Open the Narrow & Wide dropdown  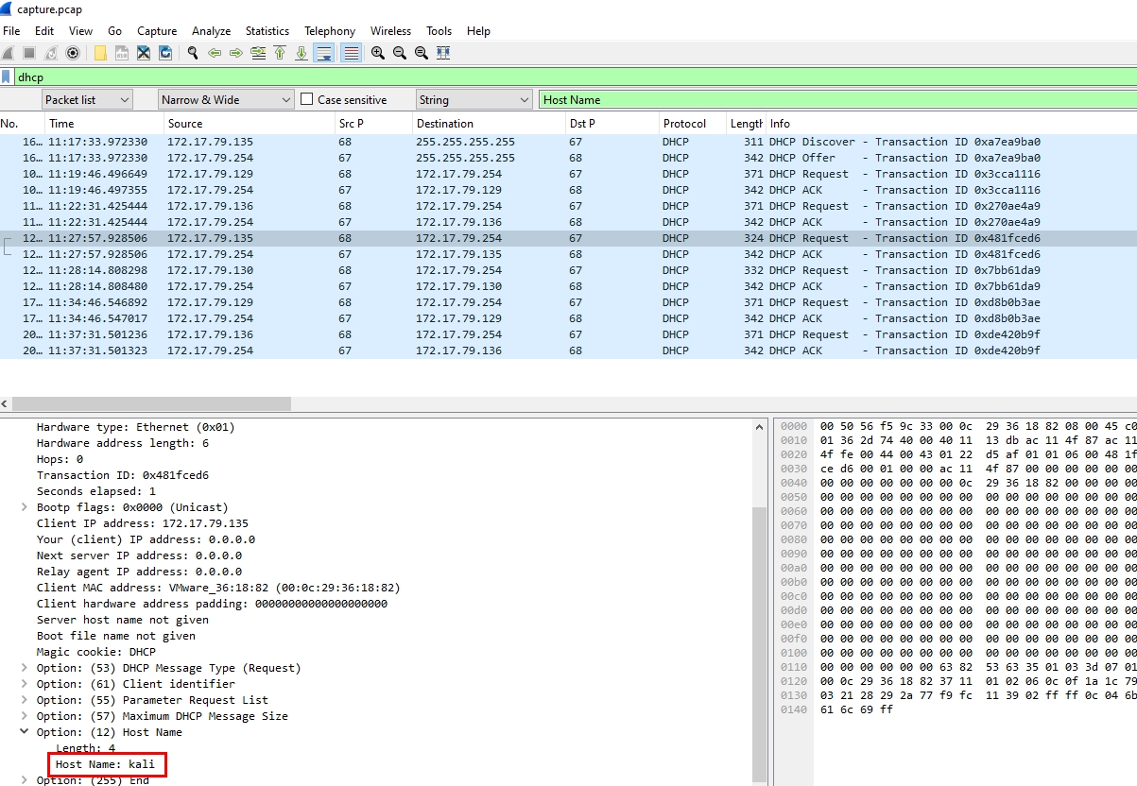(x=227, y=99)
